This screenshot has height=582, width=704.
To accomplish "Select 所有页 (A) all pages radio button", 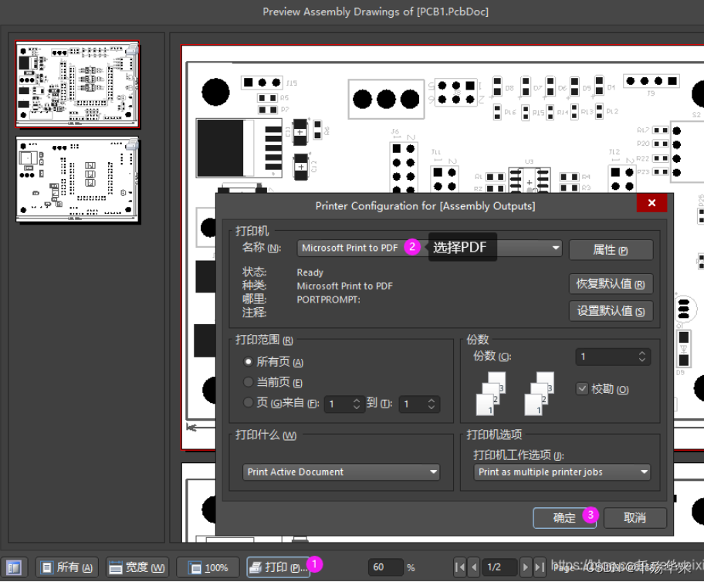I will [248, 361].
